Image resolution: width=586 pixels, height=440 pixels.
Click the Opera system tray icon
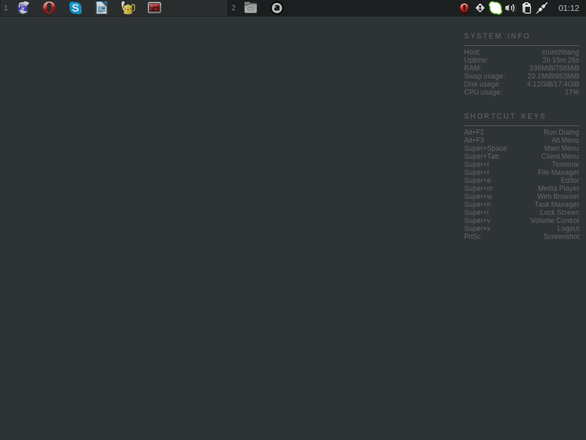pos(464,8)
